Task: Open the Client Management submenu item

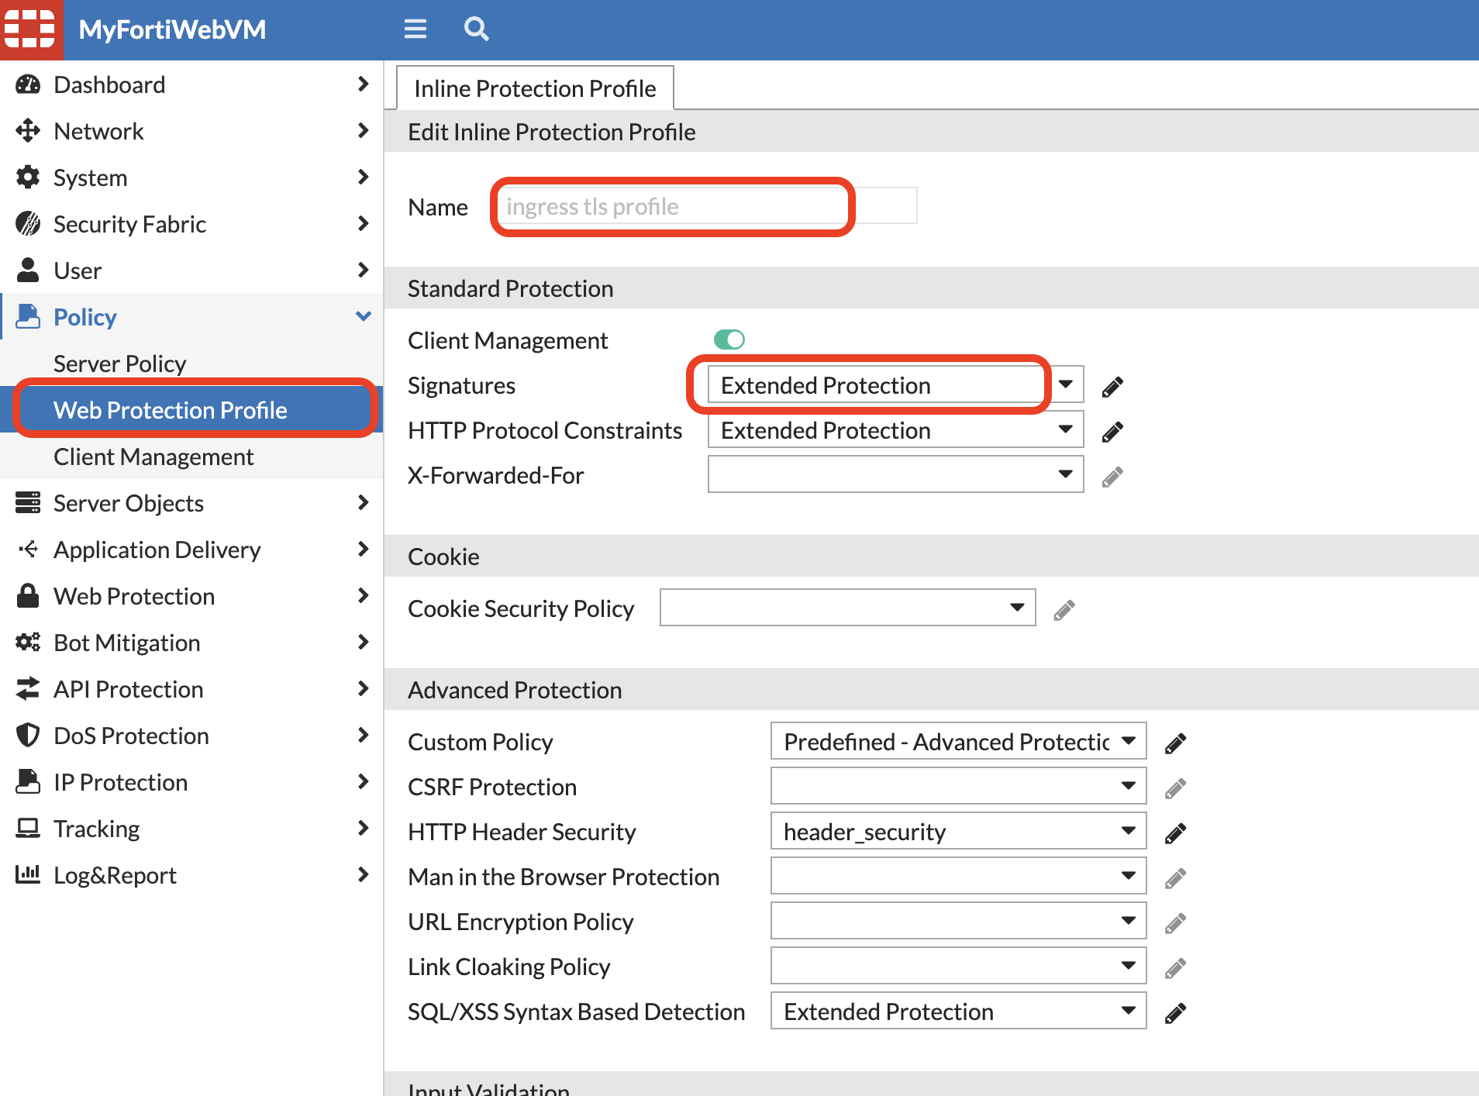Action: [191, 457]
